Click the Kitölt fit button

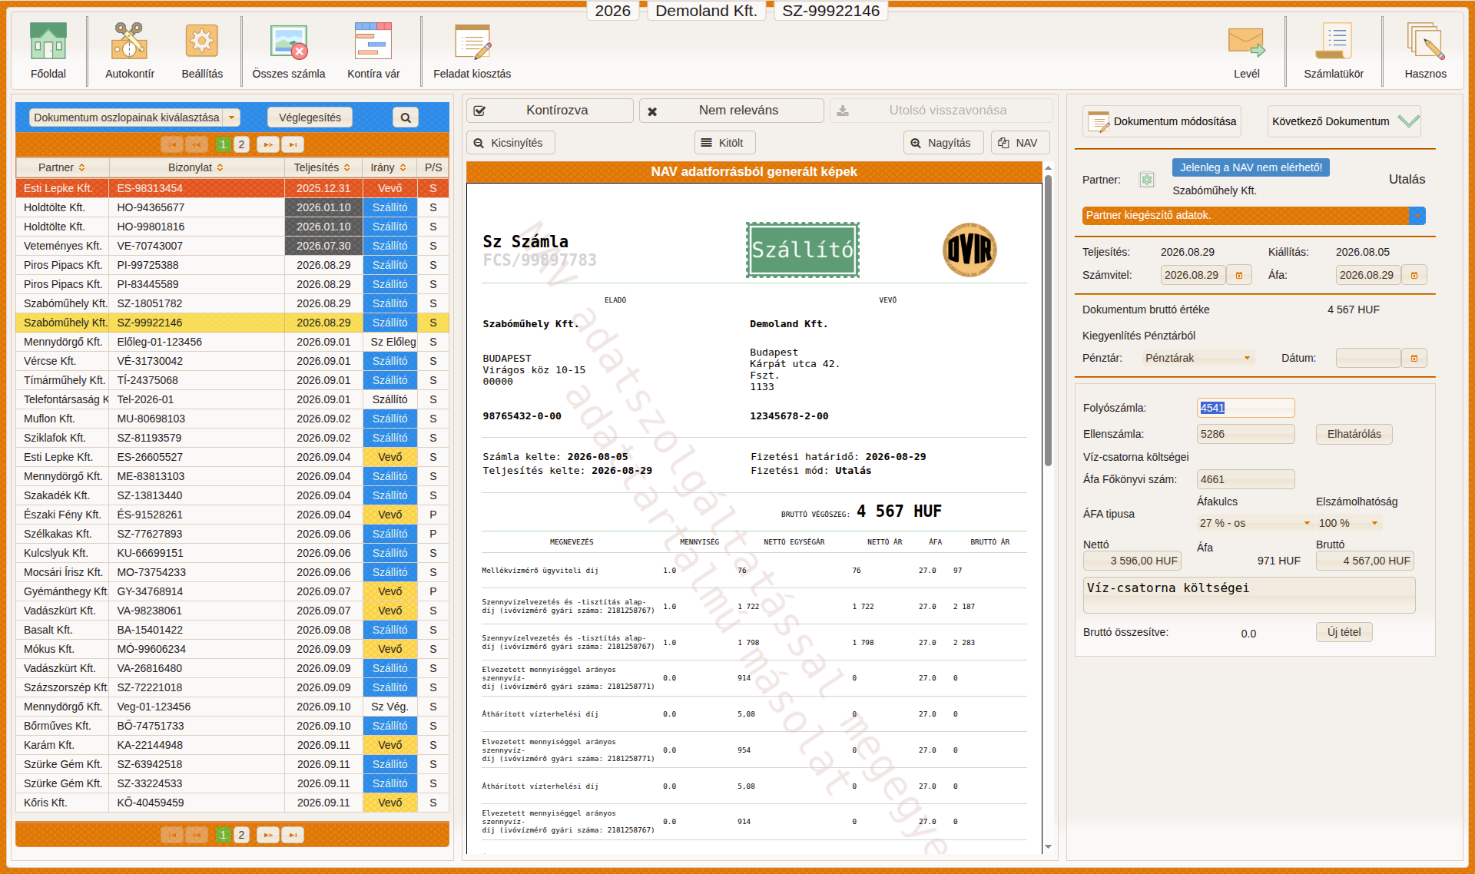pyautogui.click(x=725, y=143)
